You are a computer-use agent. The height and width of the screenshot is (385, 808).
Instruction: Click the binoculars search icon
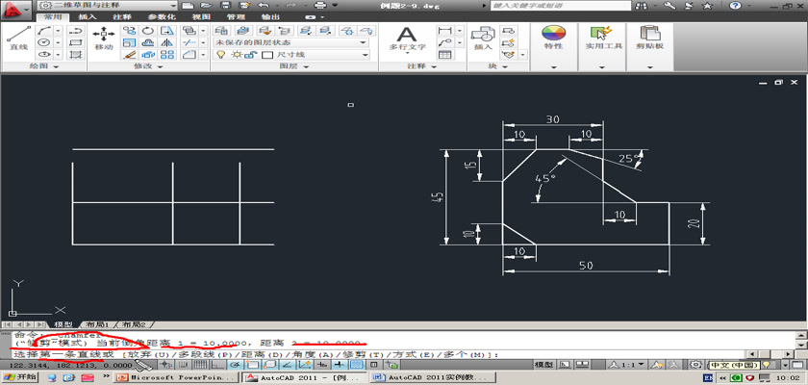point(643,6)
